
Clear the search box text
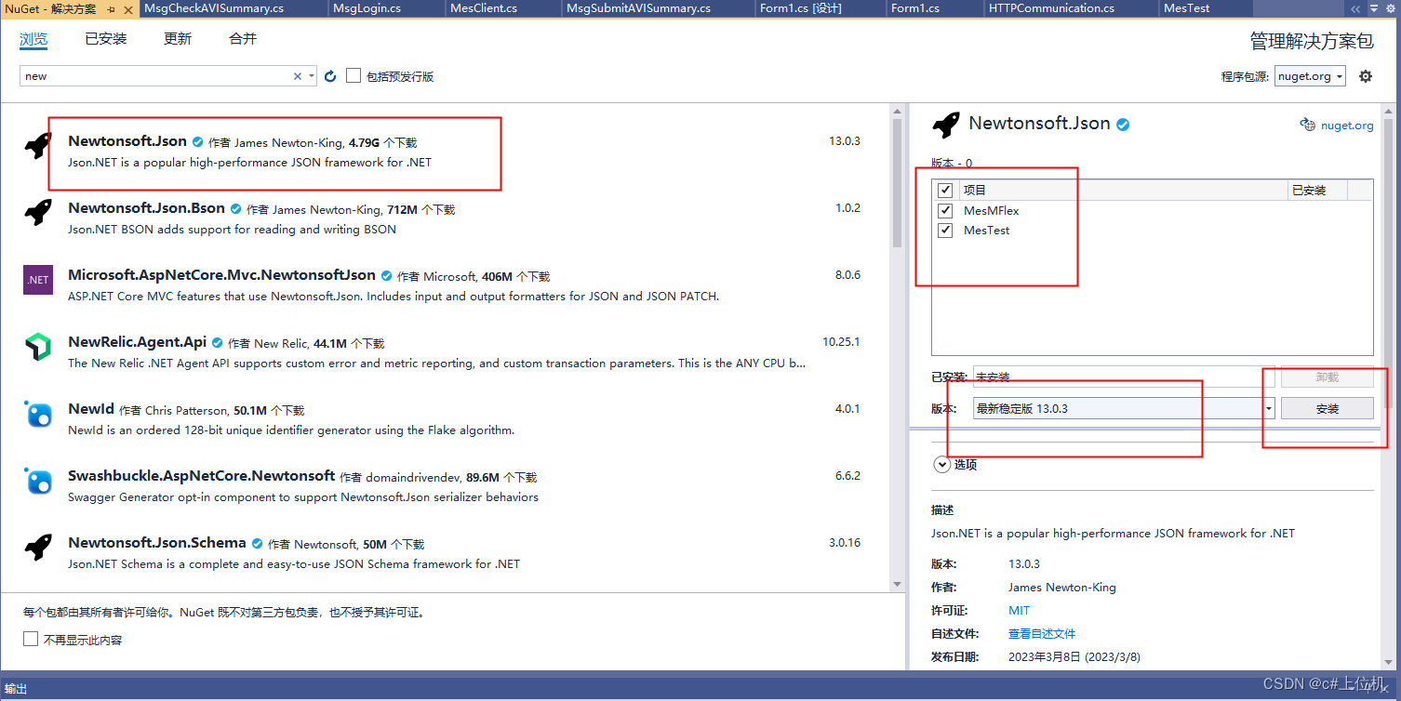pyautogui.click(x=298, y=76)
